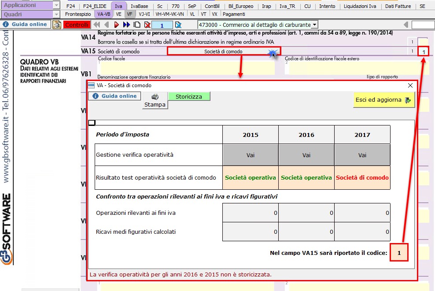Screen dimensions: 435x291
Task: Go to the VJ-VI quadro tab
Action: (x=144, y=14)
